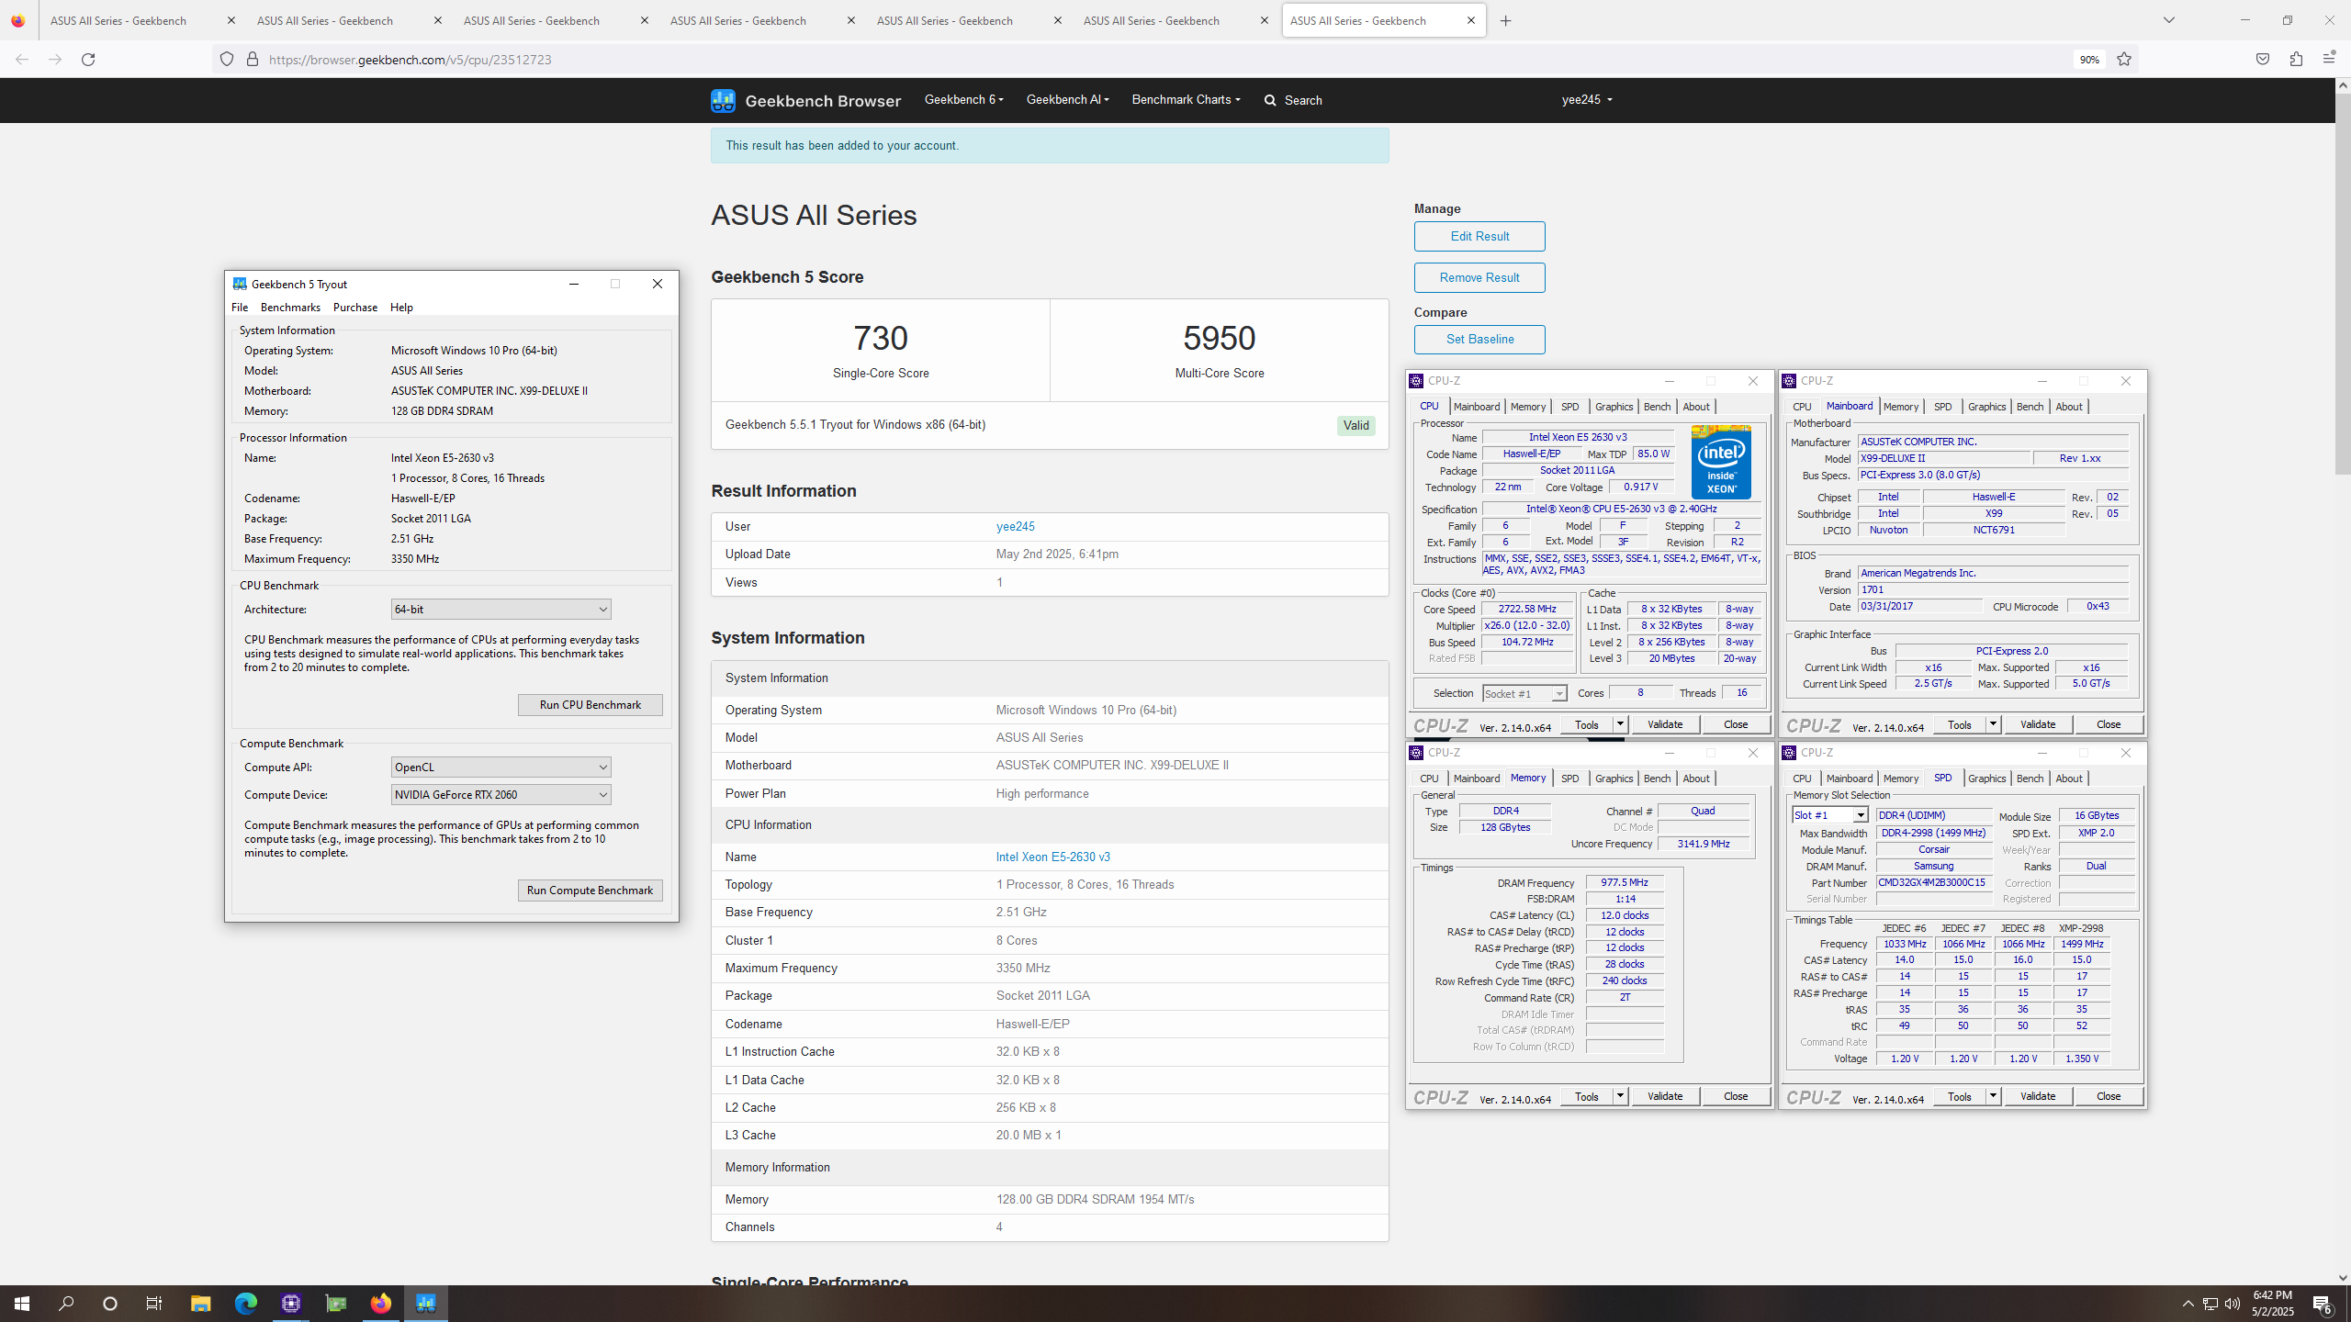Image resolution: width=2351 pixels, height=1322 pixels.
Task: Open the Benchmarks menu in Geekbench 5
Action: [290, 308]
